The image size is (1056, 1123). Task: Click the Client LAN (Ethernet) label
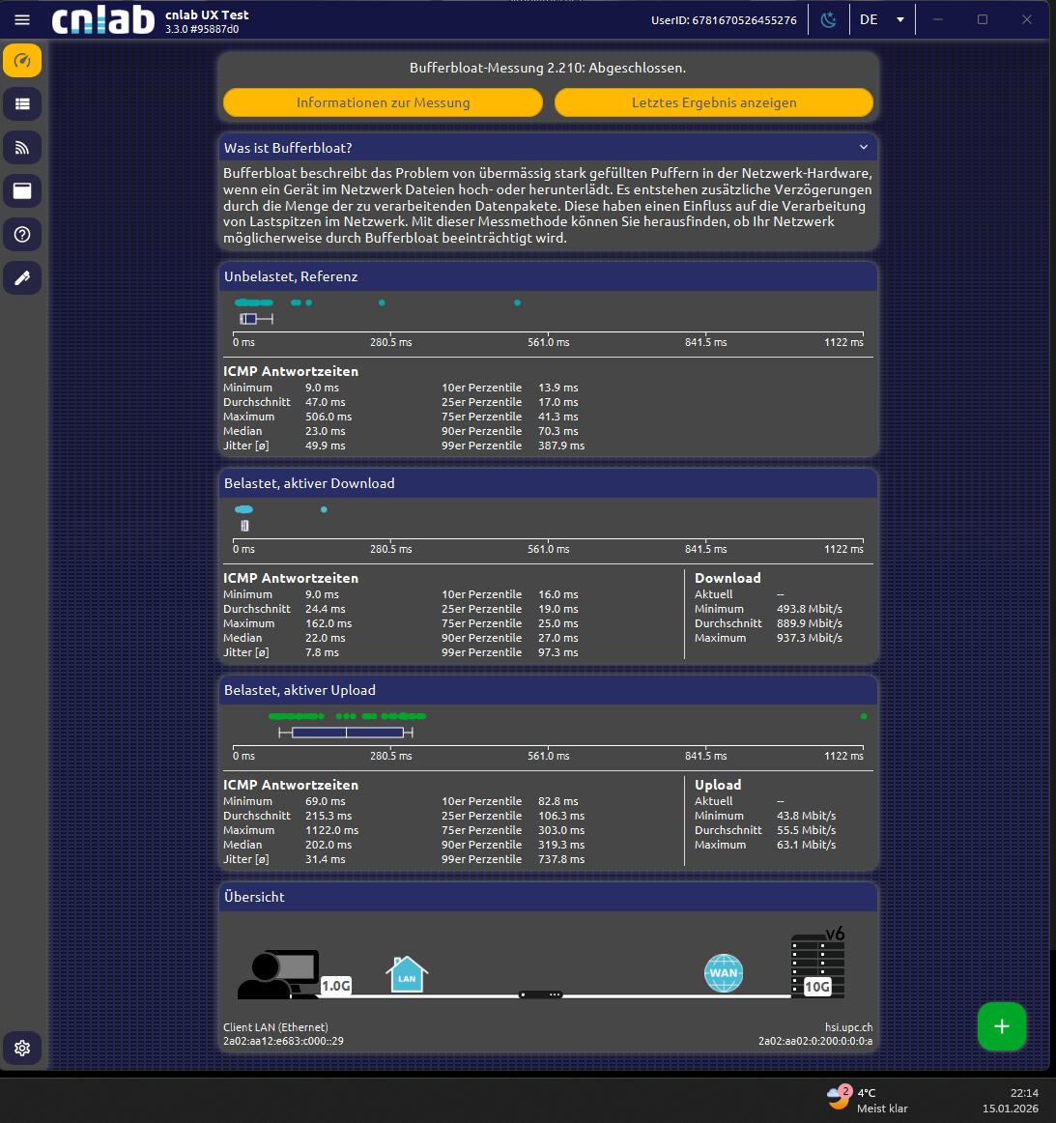[275, 1027]
